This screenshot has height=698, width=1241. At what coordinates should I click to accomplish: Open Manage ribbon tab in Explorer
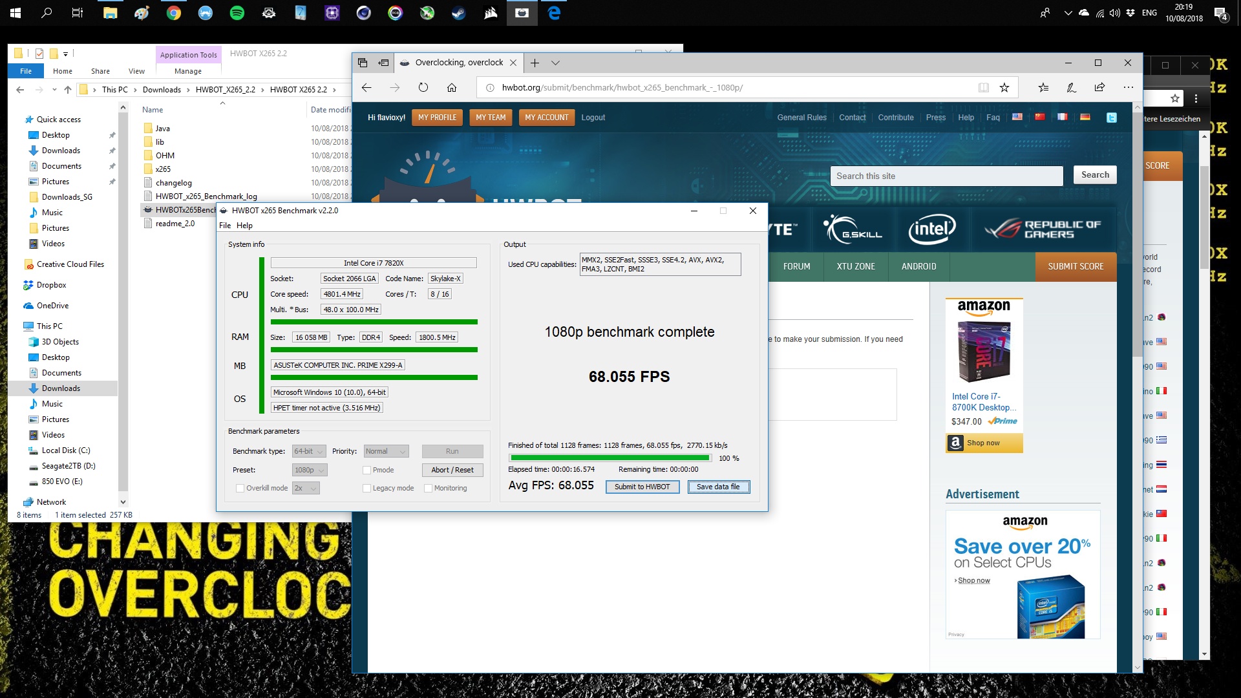click(188, 71)
